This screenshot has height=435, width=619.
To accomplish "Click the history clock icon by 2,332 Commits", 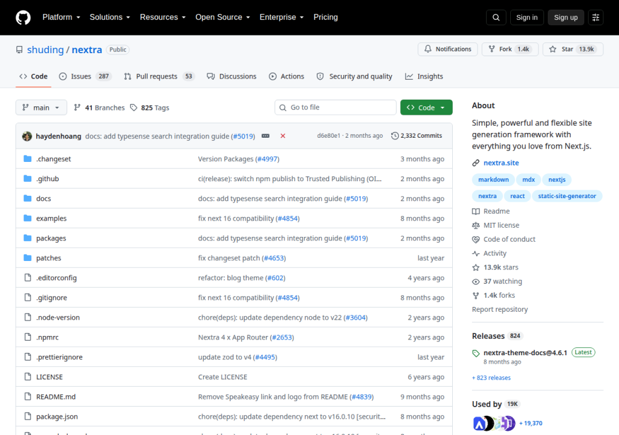I will [395, 136].
